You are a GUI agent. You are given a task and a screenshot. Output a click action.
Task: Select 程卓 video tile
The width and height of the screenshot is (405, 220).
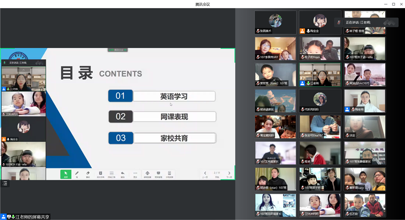coord(320,153)
